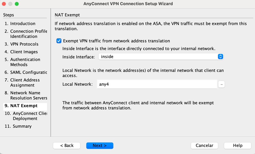The width and height of the screenshot is (255, 154).
Task: Go back with the Back button
Action: (x=67, y=146)
